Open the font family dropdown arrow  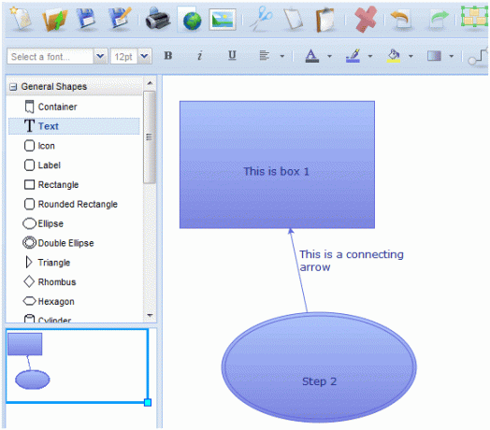pyautogui.click(x=100, y=57)
